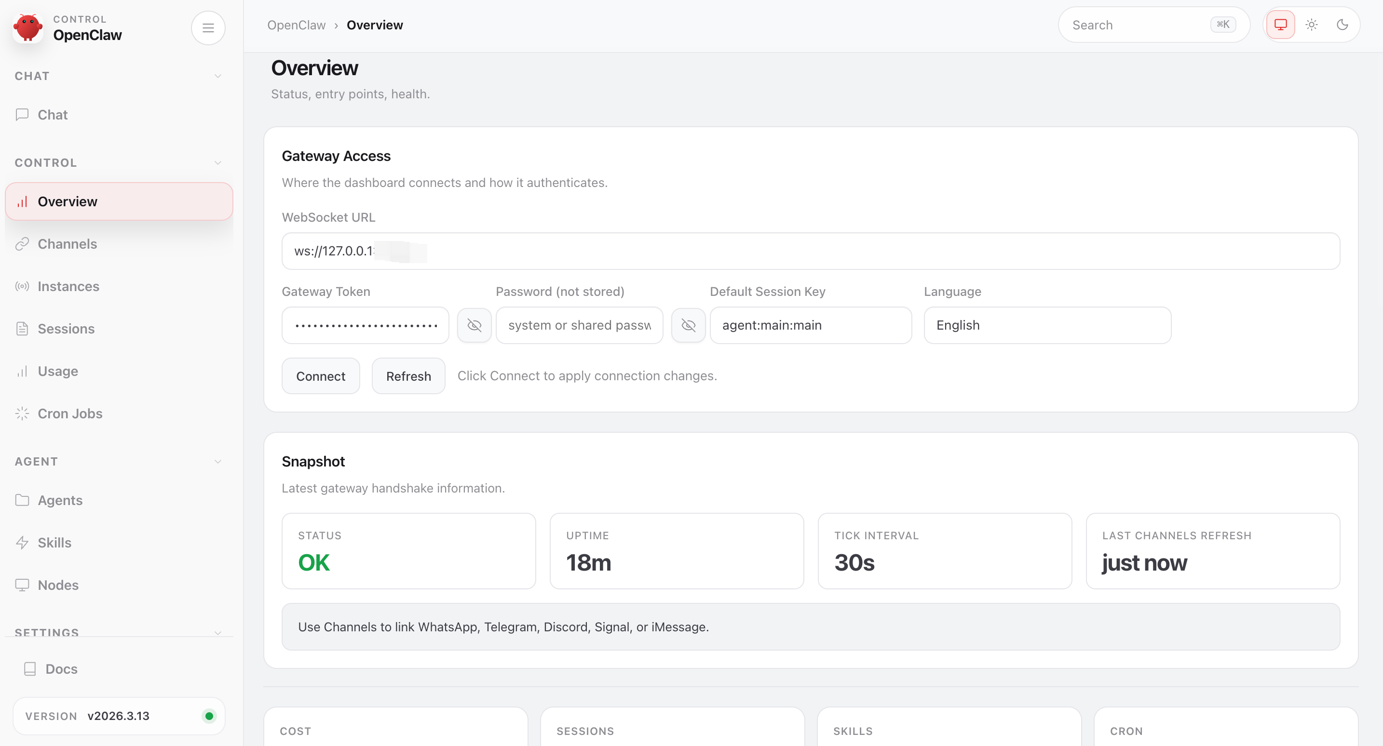
Task: Click the version v2026.3.13 badge
Action: 119,716
